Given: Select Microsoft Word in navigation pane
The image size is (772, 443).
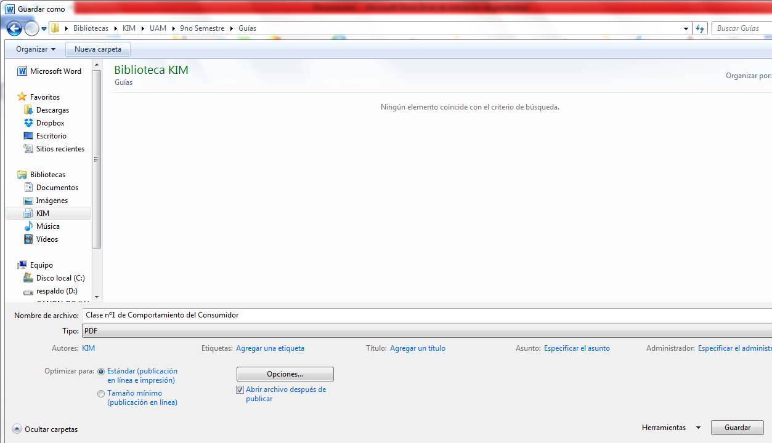Looking at the screenshot, I should point(55,71).
